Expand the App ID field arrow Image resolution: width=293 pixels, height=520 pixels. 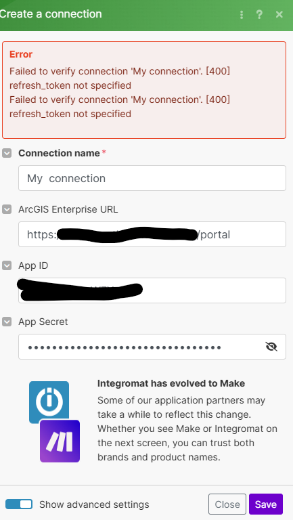(x=7, y=265)
